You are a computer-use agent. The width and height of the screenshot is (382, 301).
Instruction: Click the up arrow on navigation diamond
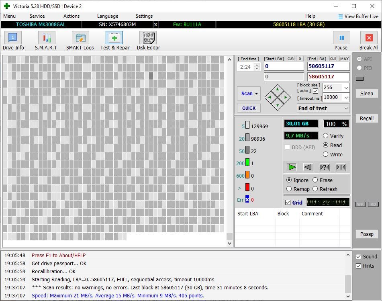[278, 90]
